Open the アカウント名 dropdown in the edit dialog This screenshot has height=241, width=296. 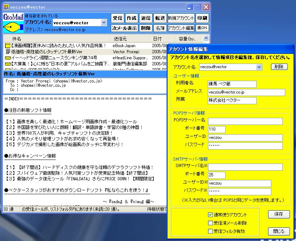pos(259,67)
